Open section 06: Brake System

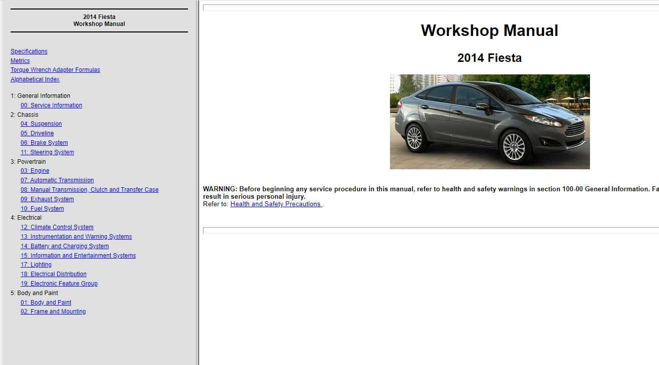44,143
